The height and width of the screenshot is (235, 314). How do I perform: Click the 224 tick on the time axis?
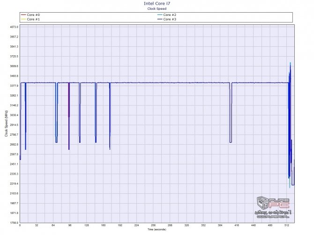click(136, 225)
